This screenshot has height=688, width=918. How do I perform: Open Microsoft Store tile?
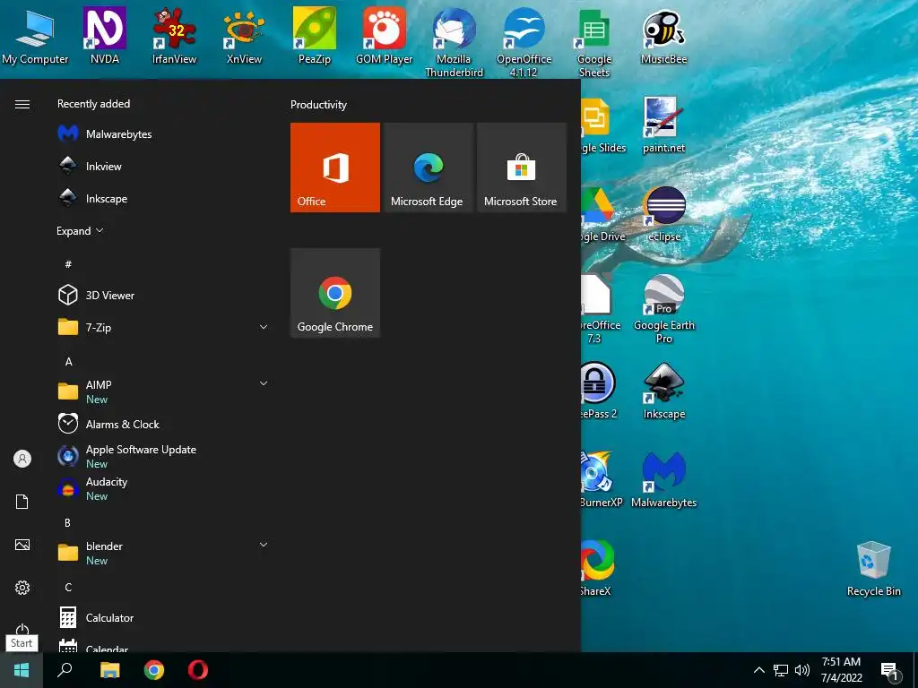[x=521, y=168]
